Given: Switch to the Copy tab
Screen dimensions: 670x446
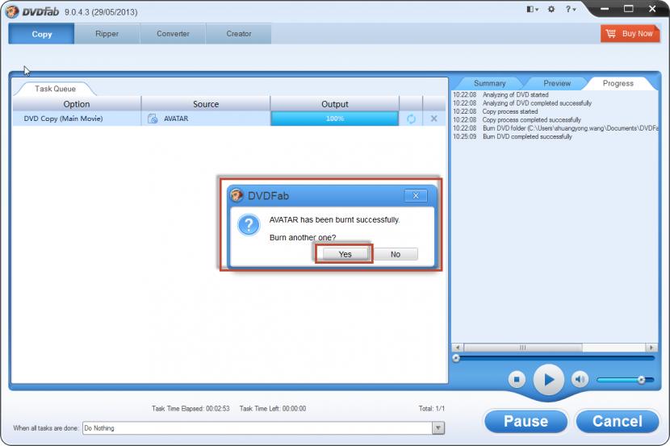Looking at the screenshot, I should pos(41,34).
